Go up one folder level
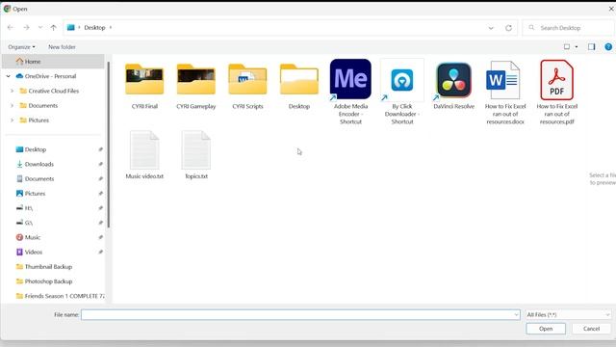 [54, 28]
